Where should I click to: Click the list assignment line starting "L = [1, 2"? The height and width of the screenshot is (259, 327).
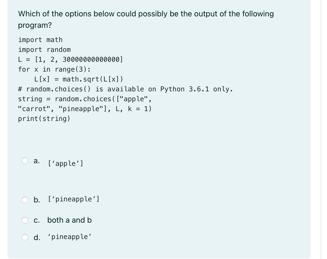click(70, 59)
